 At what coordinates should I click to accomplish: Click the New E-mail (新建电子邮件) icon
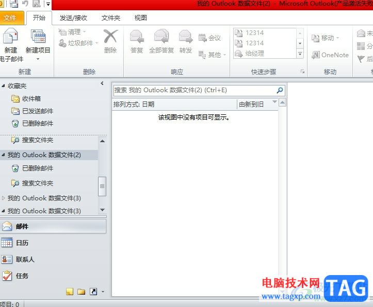(x=10, y=36)
